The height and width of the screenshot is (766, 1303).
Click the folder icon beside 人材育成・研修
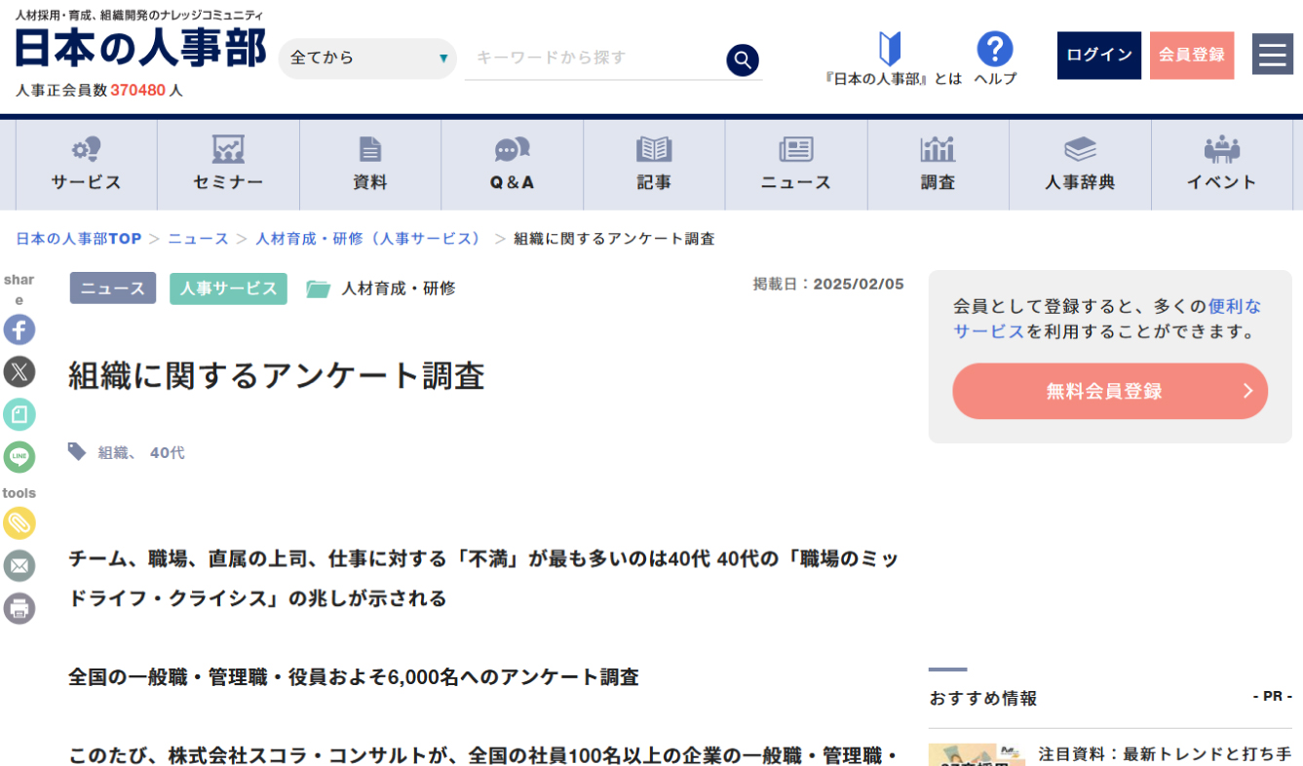pos(319,288)
